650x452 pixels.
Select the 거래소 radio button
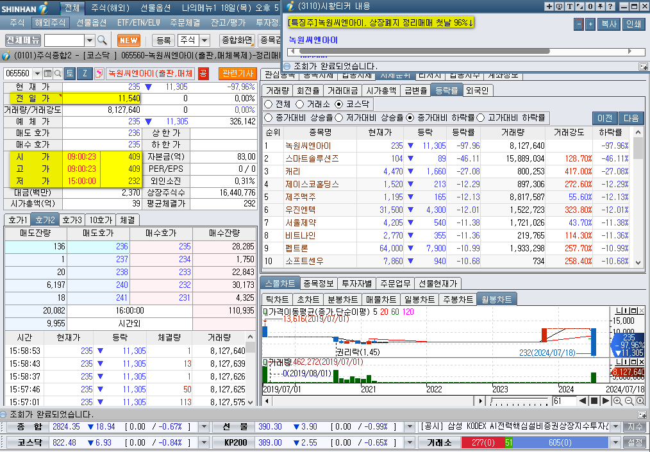[300, 104]
